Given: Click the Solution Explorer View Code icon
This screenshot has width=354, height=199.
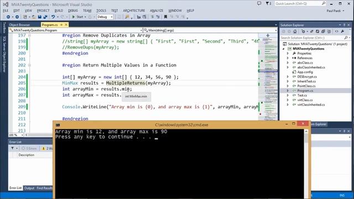Looking at the screenshot, I should (337, 32).
